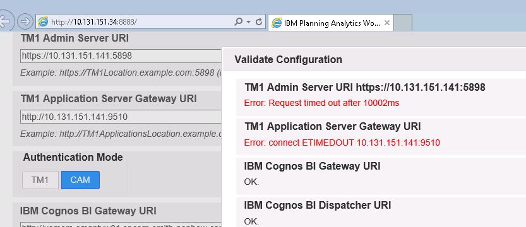Click the search magnifier icon in address bar

click(238, 22)
